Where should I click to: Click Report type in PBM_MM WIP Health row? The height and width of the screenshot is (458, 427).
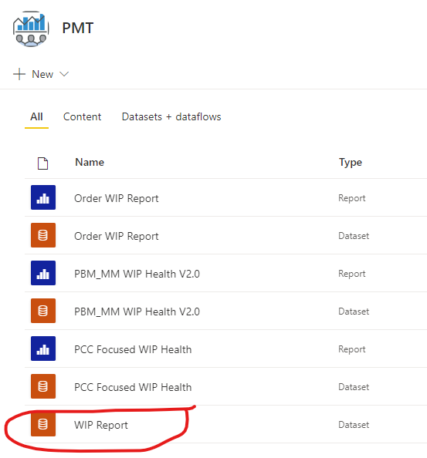point(352,274)
